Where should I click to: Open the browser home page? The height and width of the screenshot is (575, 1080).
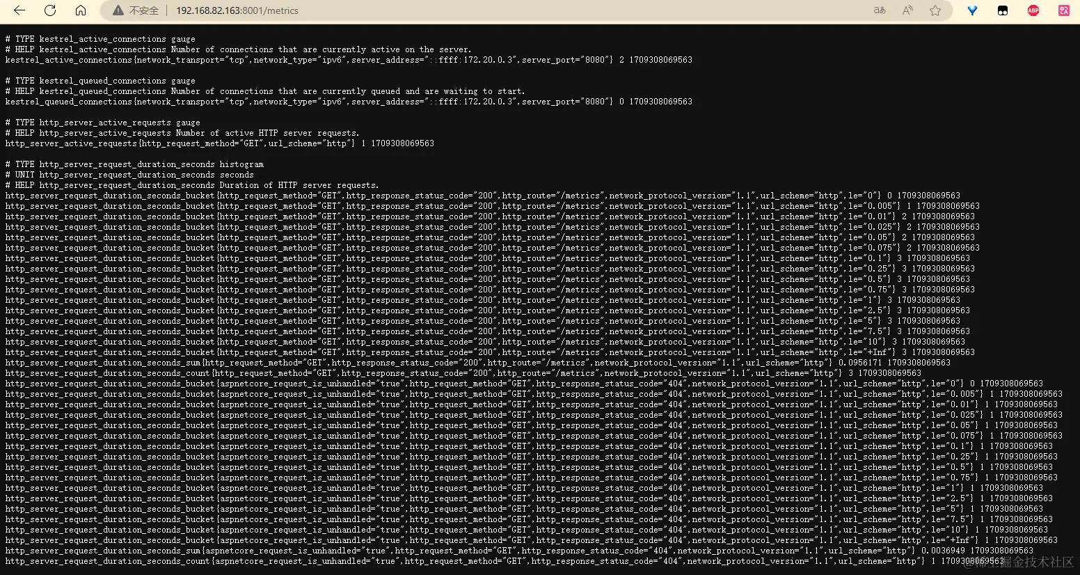click(x=81, y=10)
